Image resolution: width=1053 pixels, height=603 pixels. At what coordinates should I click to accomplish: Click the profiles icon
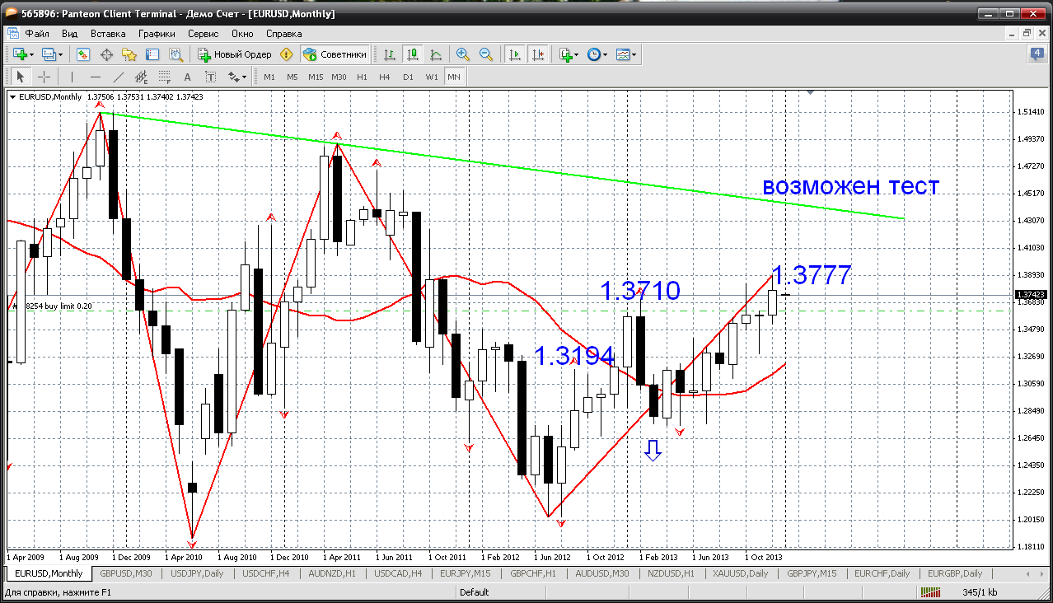click(x=49, y=54)
